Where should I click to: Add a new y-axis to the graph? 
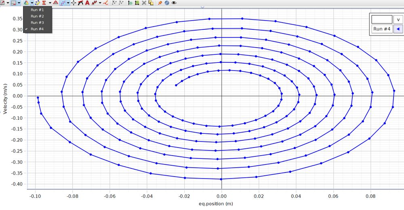click(130, 3)
